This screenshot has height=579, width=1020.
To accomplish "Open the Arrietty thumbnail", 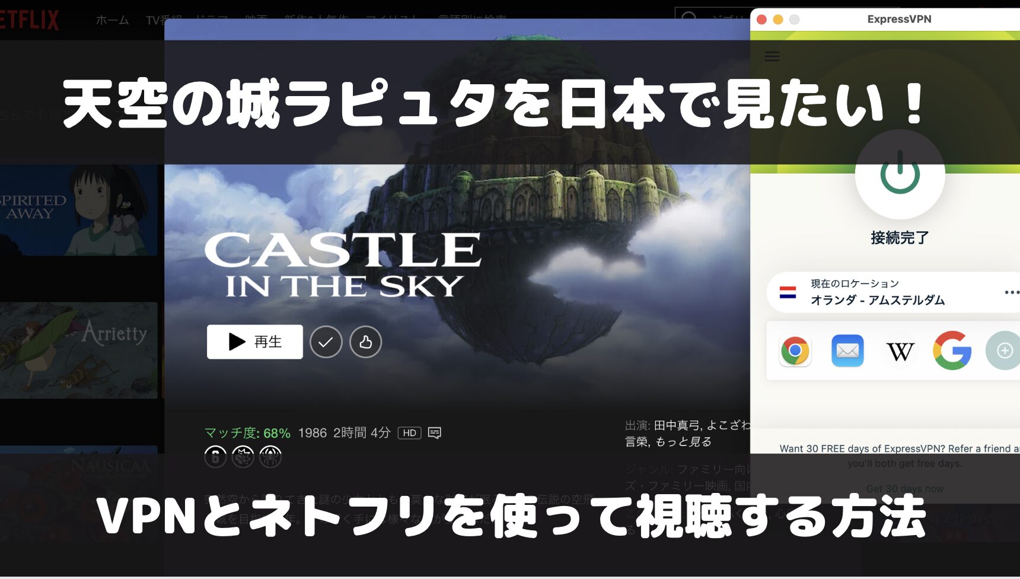I will [x=79, y=350].
